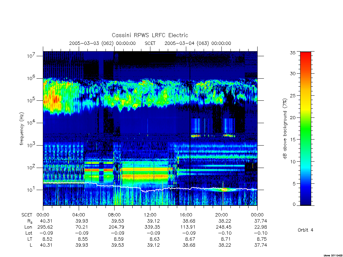This screenshot has height=257, width=343.
Task: Click the LT value "8.75"
Action: click(262, 239)
